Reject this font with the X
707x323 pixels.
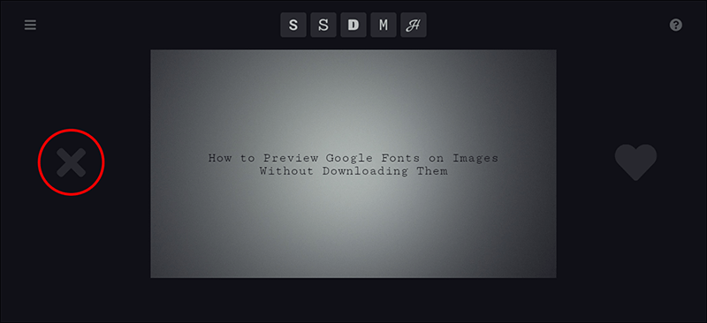(72, 162)
